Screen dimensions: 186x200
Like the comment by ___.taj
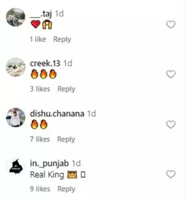[171, 25]
